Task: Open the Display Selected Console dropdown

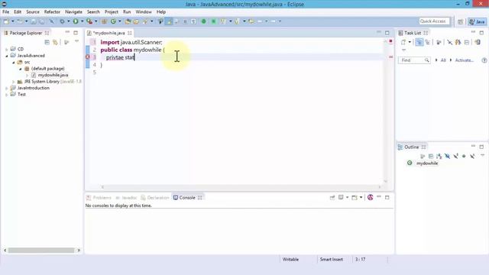Action: 347,197
